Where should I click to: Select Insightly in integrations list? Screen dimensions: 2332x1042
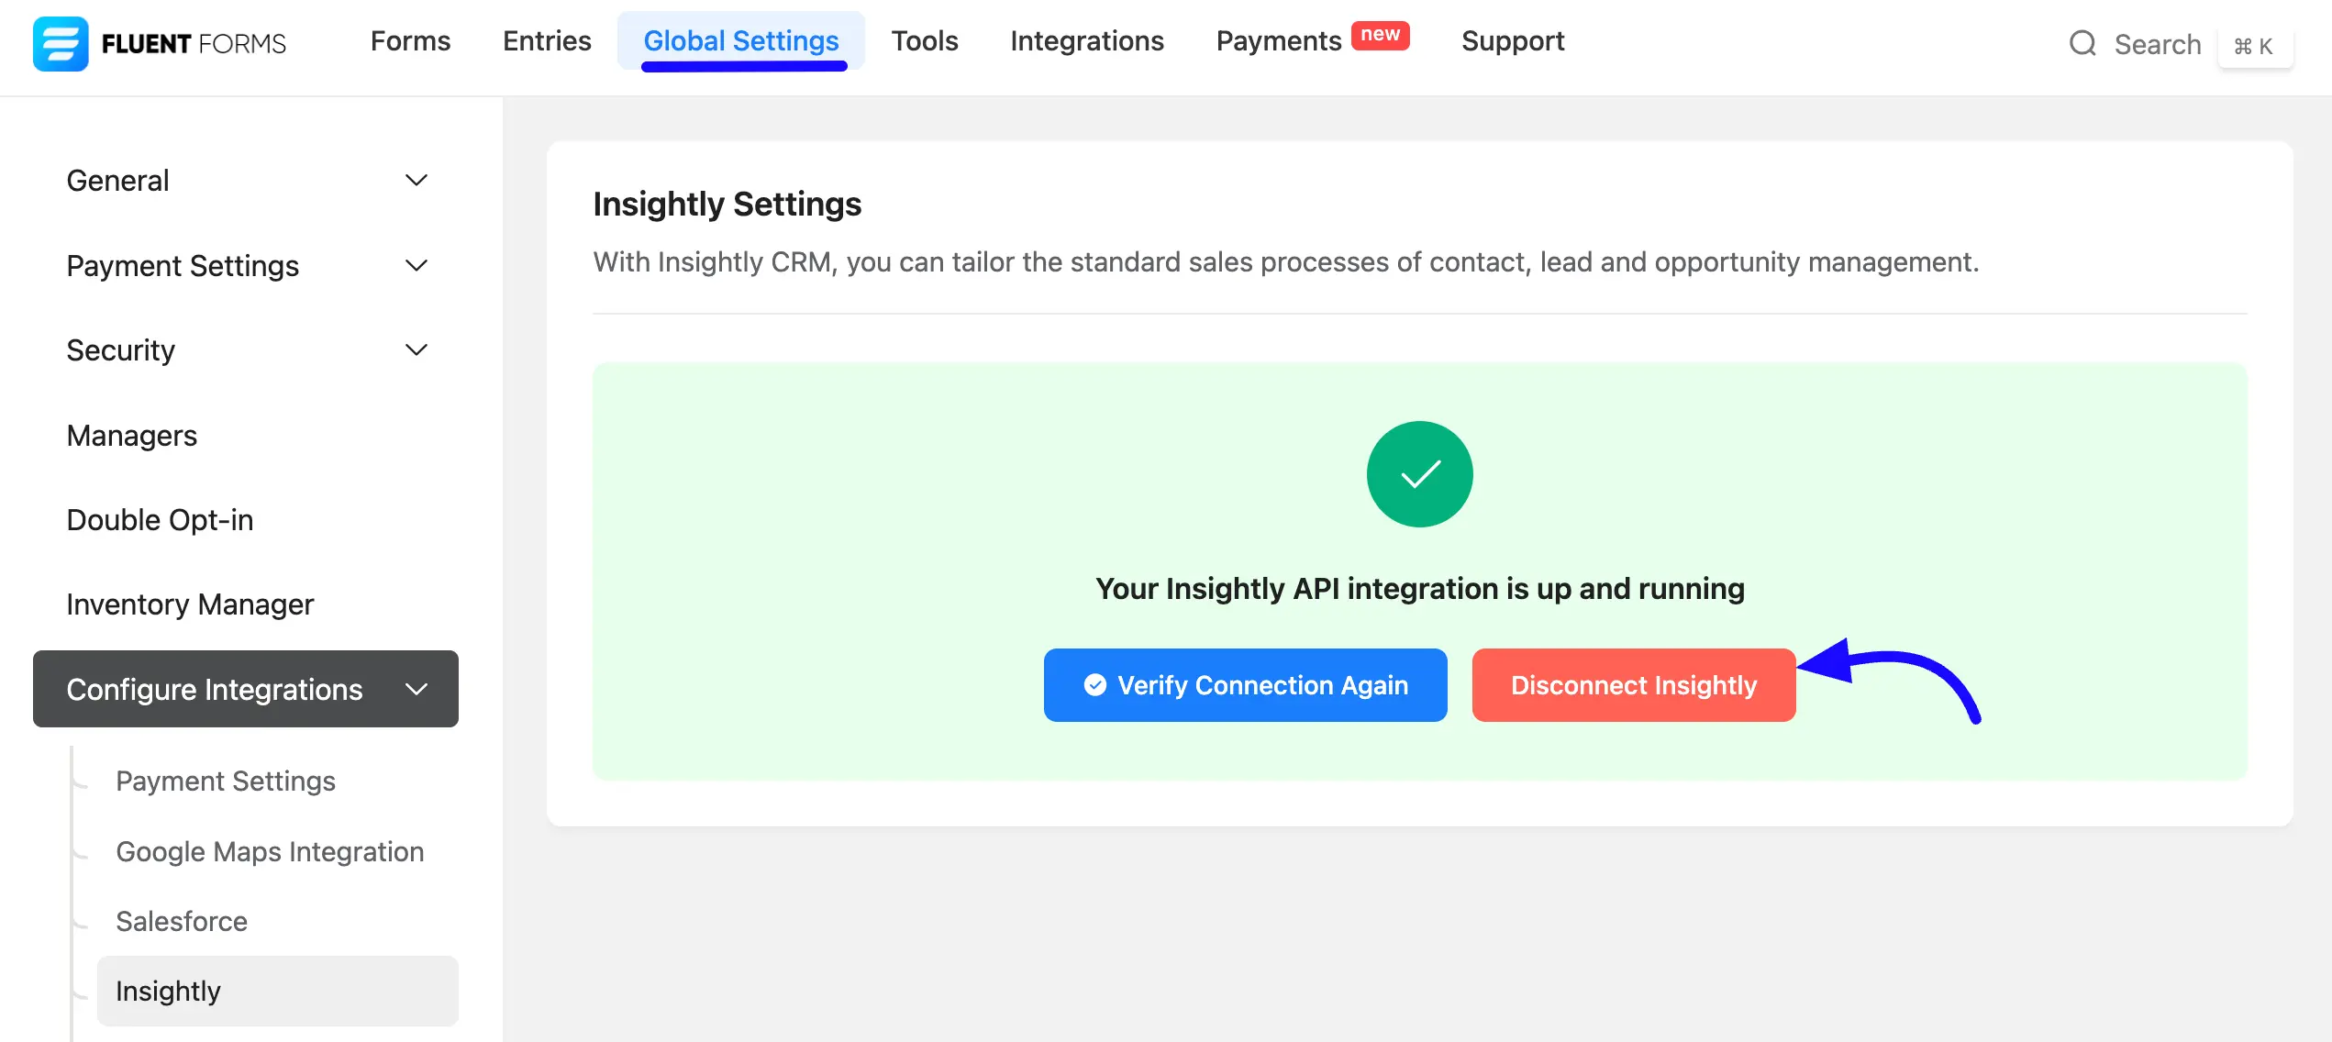[277, 991]
